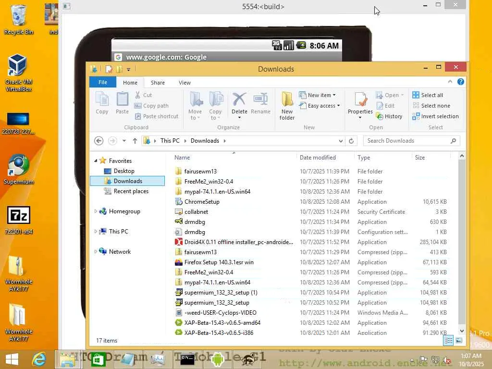Click Edit in the Open group
This screenshot has height=369, width=492.
(385, 106)
